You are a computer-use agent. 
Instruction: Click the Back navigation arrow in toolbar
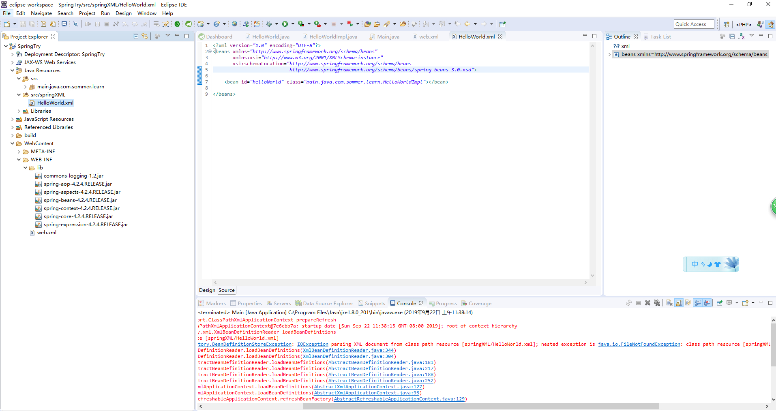pyautogui.click(x=467, y=24)
